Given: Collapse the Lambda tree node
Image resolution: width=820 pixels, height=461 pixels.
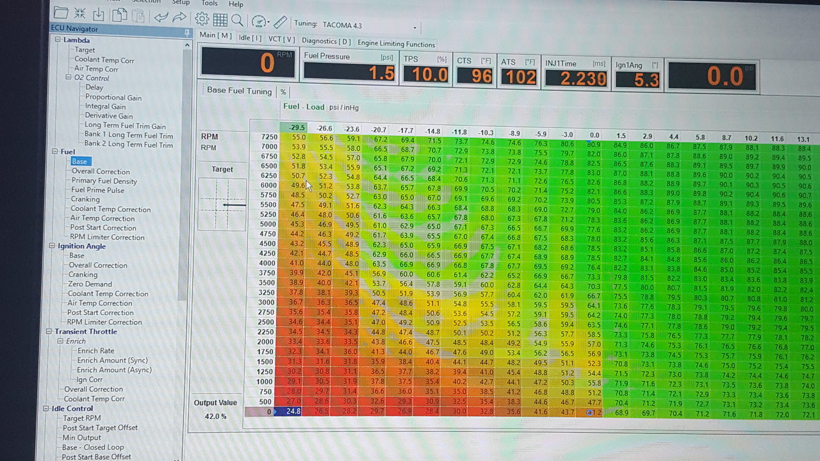Looking at the screenshot, I should (x=57, y=40).
